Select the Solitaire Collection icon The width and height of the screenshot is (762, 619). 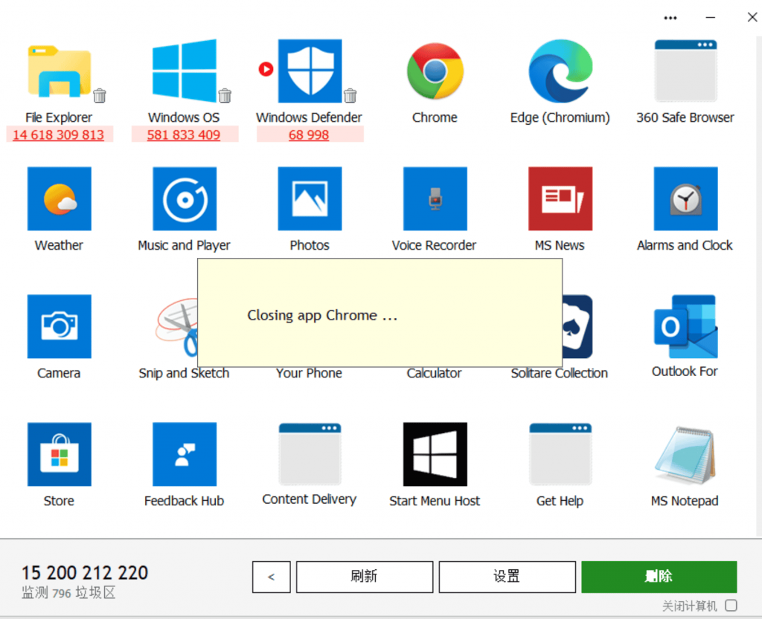(577, 326)
